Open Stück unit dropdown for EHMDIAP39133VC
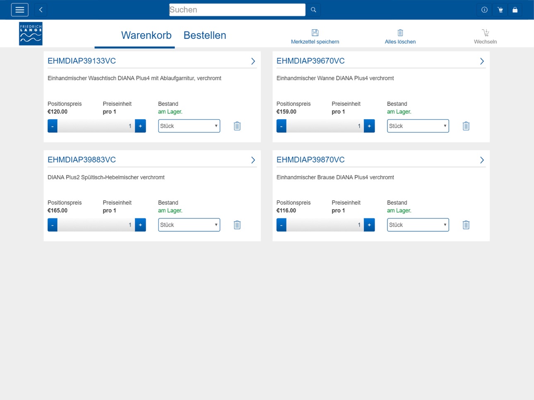This screenshot has height=400, width=534. pos(189,126)
